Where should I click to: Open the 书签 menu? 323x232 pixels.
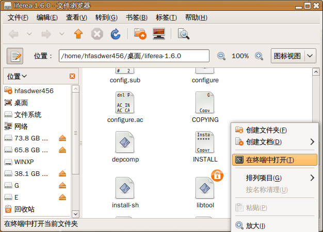click(137, 17)
